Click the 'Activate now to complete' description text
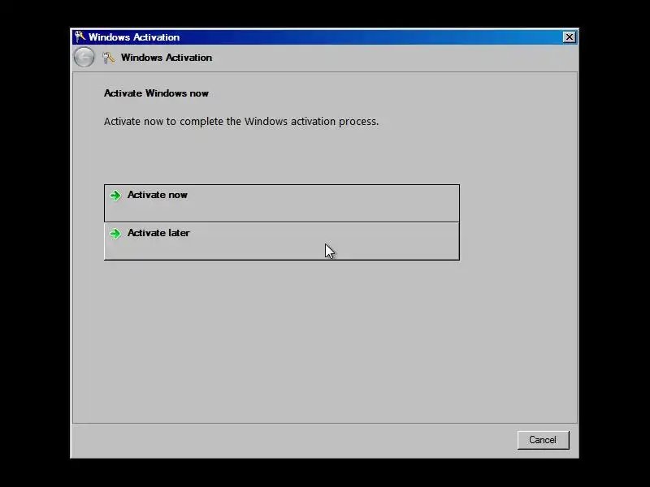The image size is (650, 487). (x=241, y=121)
